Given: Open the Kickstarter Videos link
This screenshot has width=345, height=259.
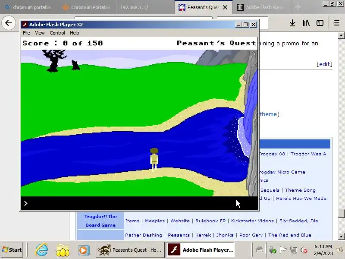Looking at the screenshot, I should 252,221.
